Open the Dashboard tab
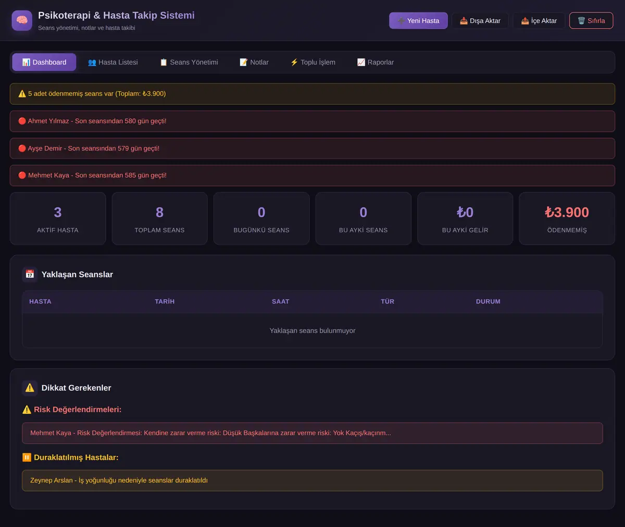This screenshot has width=625, height=527. (x=44, y=62)
